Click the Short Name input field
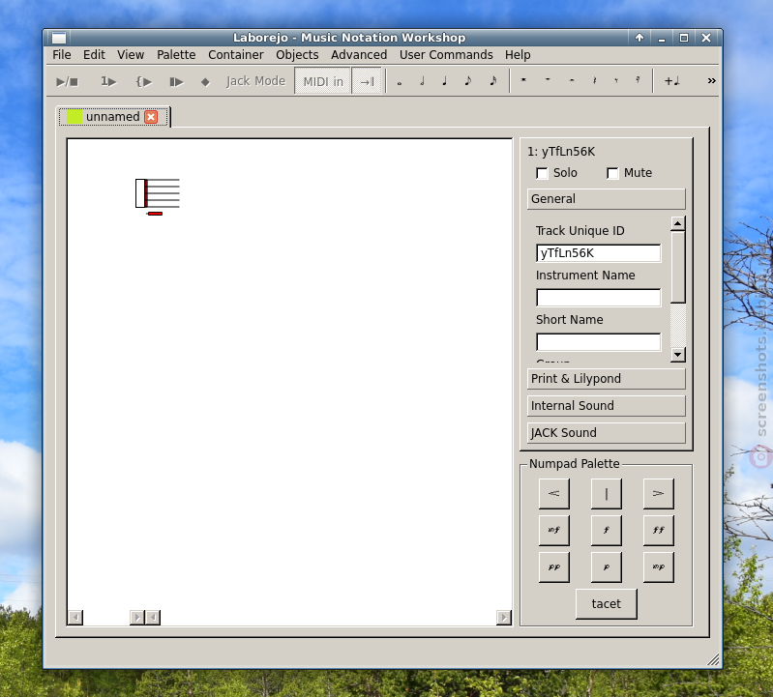The image size is (773, 697). click(x=599, y=342)
